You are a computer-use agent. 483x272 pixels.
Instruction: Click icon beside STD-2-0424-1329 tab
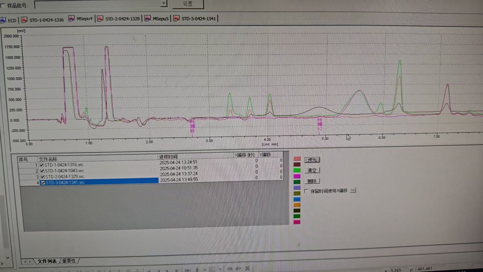100,19
